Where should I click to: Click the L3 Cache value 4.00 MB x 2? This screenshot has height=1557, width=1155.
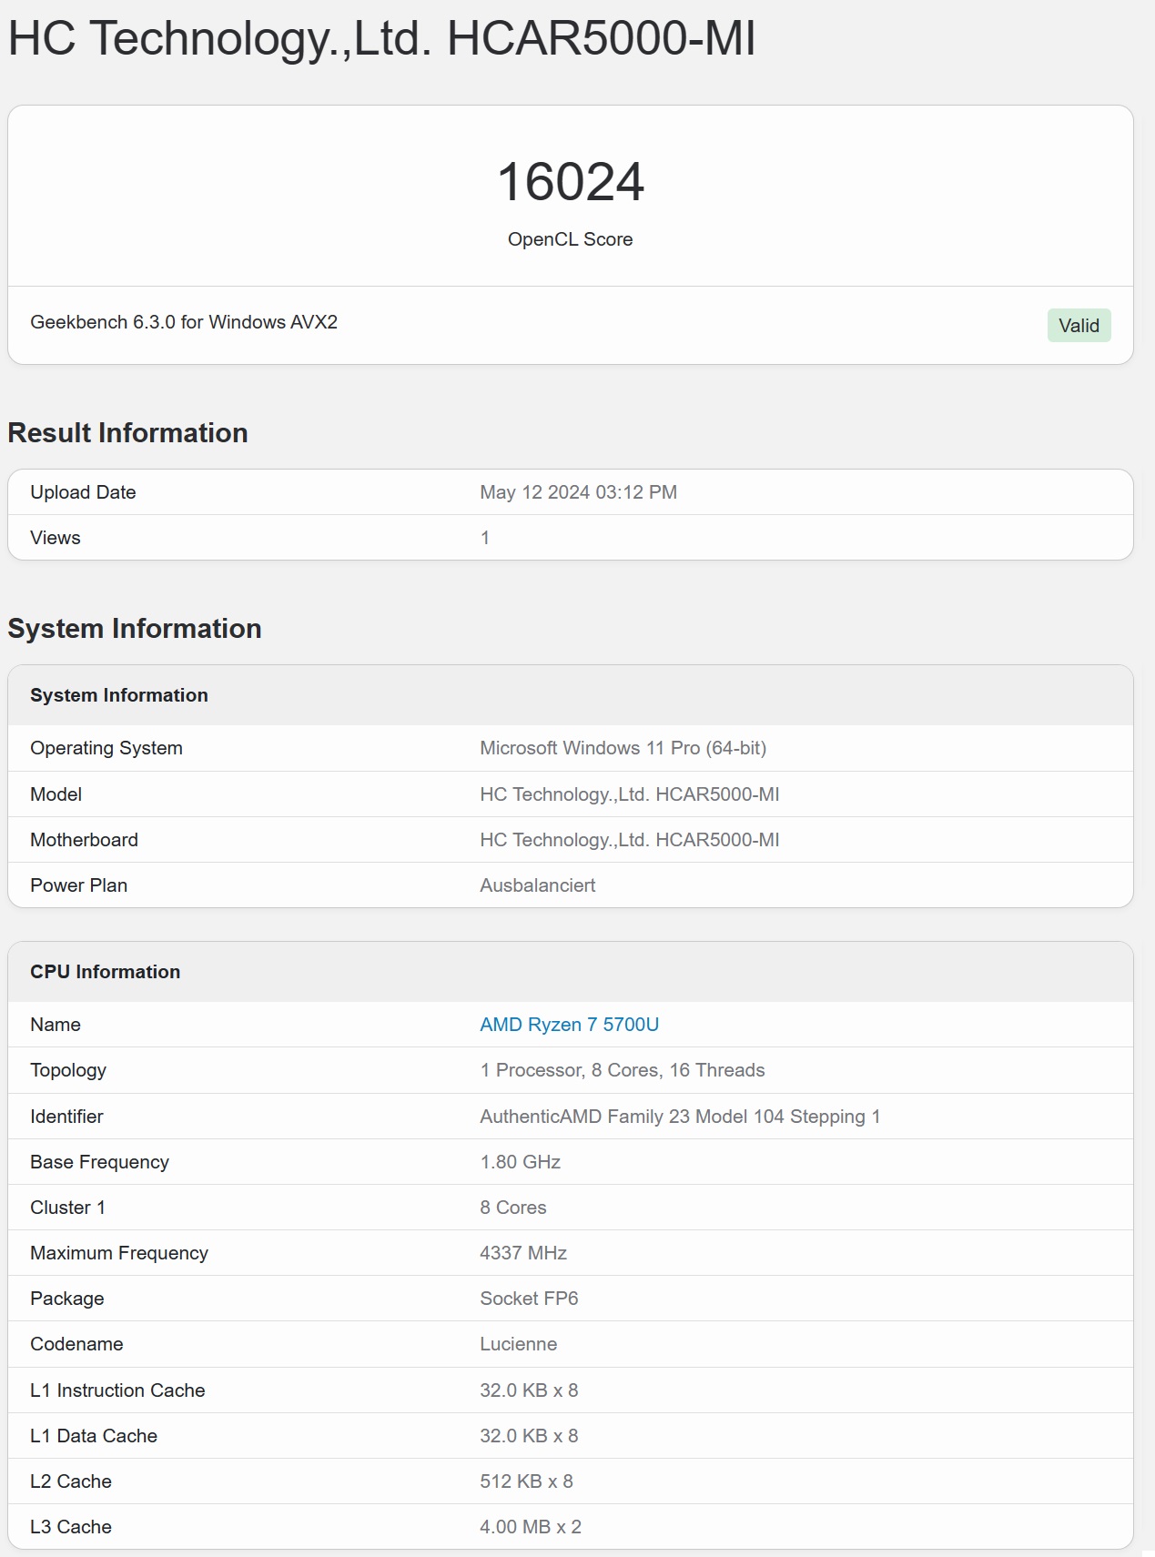(531, 1527)
